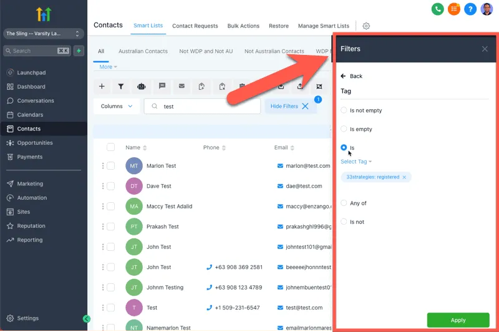Open the Columns dropdown
499x332 pixels.
117,106
